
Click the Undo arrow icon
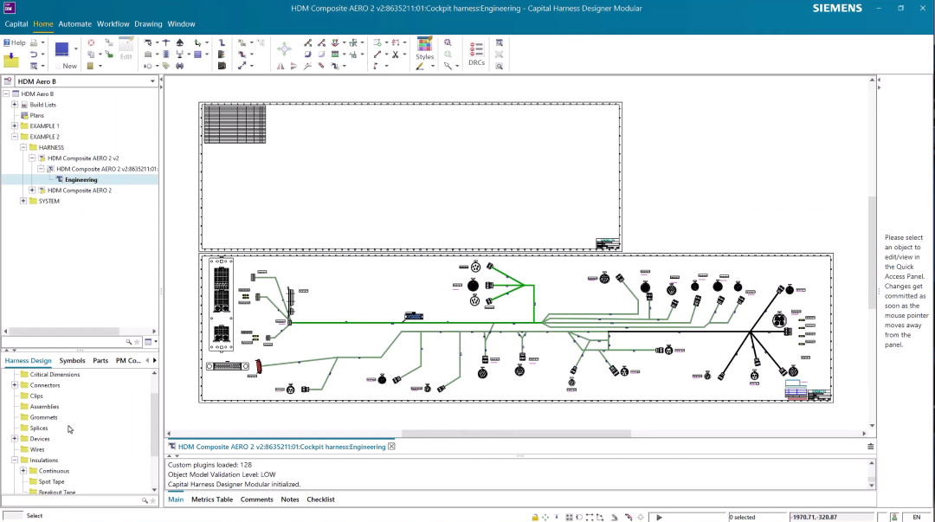(34, 55)
